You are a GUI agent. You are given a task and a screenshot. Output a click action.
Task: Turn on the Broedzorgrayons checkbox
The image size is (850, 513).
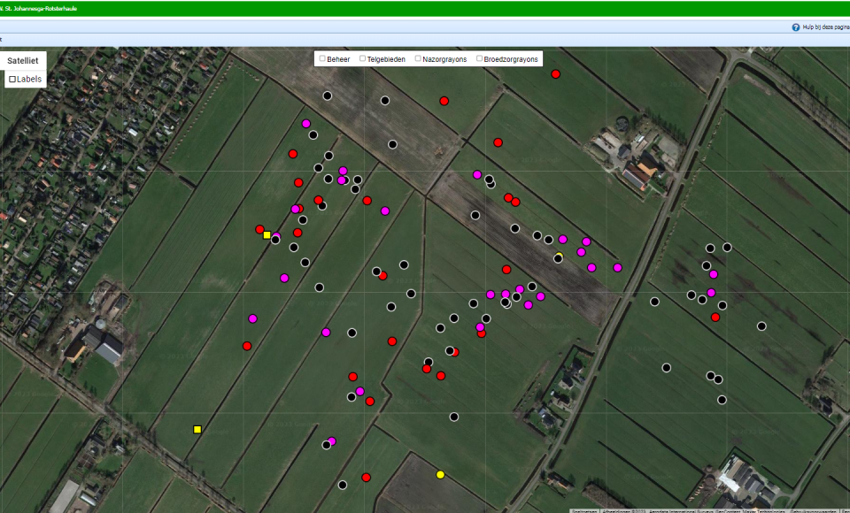coord(479,58)
